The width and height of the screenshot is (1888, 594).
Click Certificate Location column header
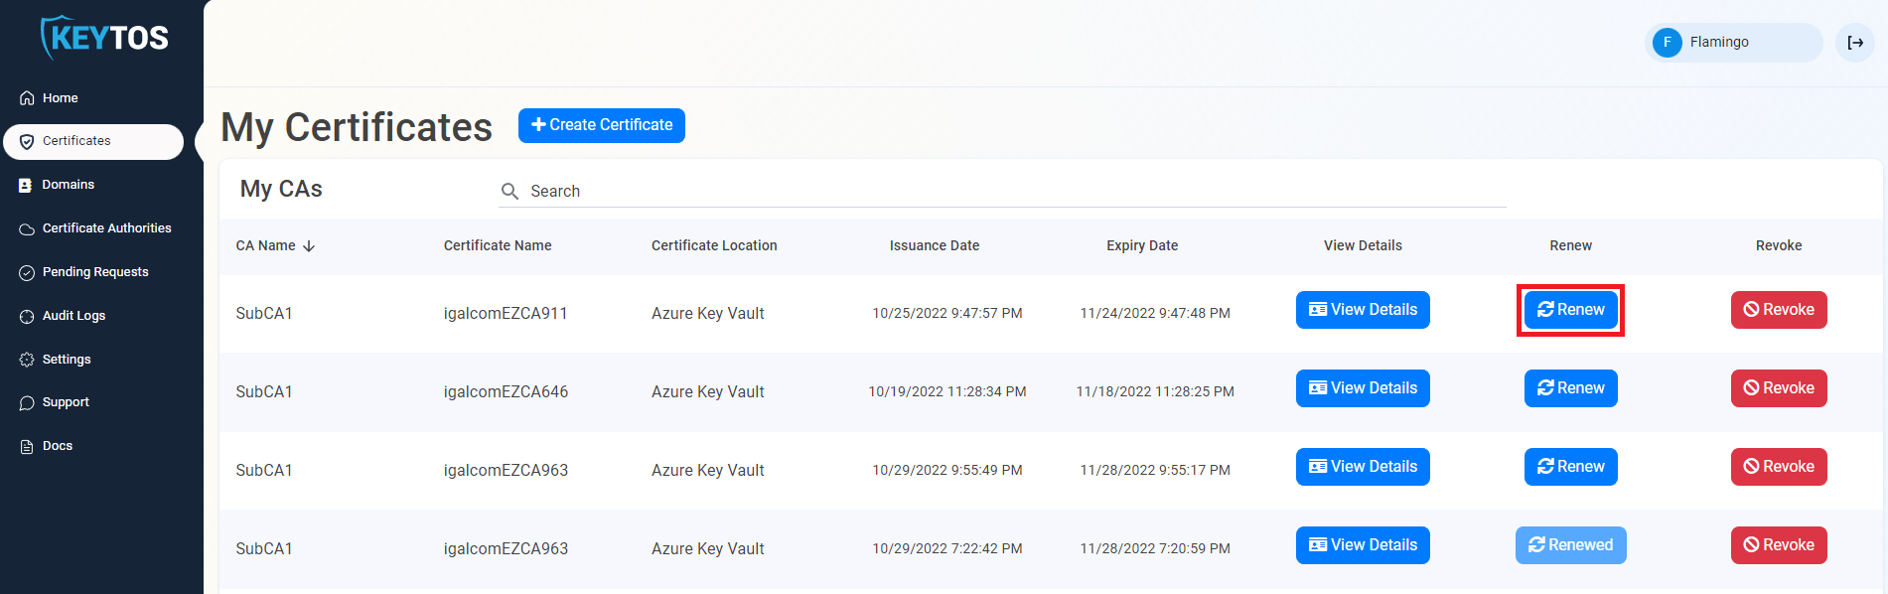pos(714,245)
